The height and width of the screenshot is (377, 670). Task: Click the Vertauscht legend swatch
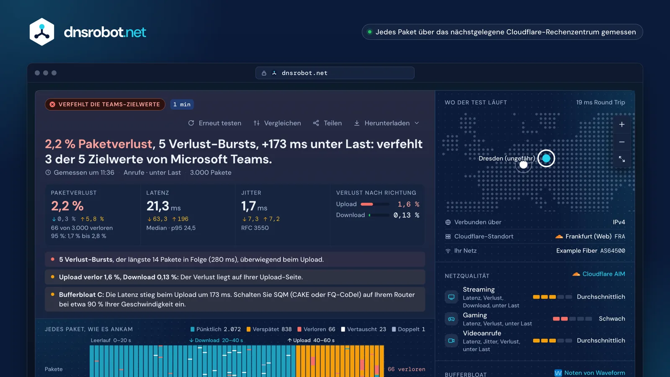click(x=343, y=329)
